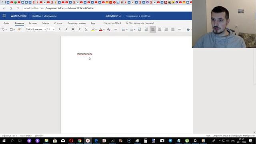Open the Файл menu tab
This screenshot has width=256, height=144.
point(6,23)
